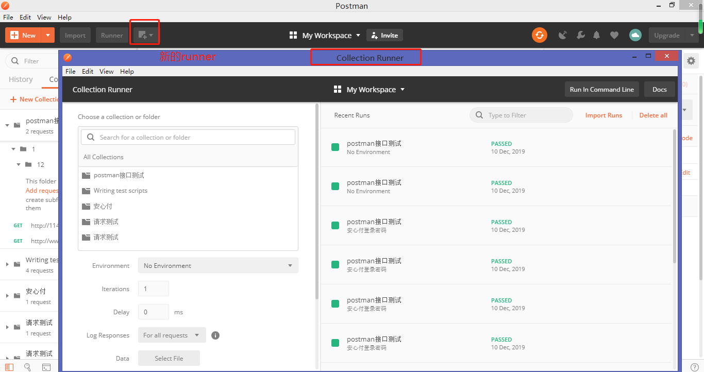Click New Collection link in sidebar
The height and width of the screenshot is (372, 704).
(x=35, y=99)
